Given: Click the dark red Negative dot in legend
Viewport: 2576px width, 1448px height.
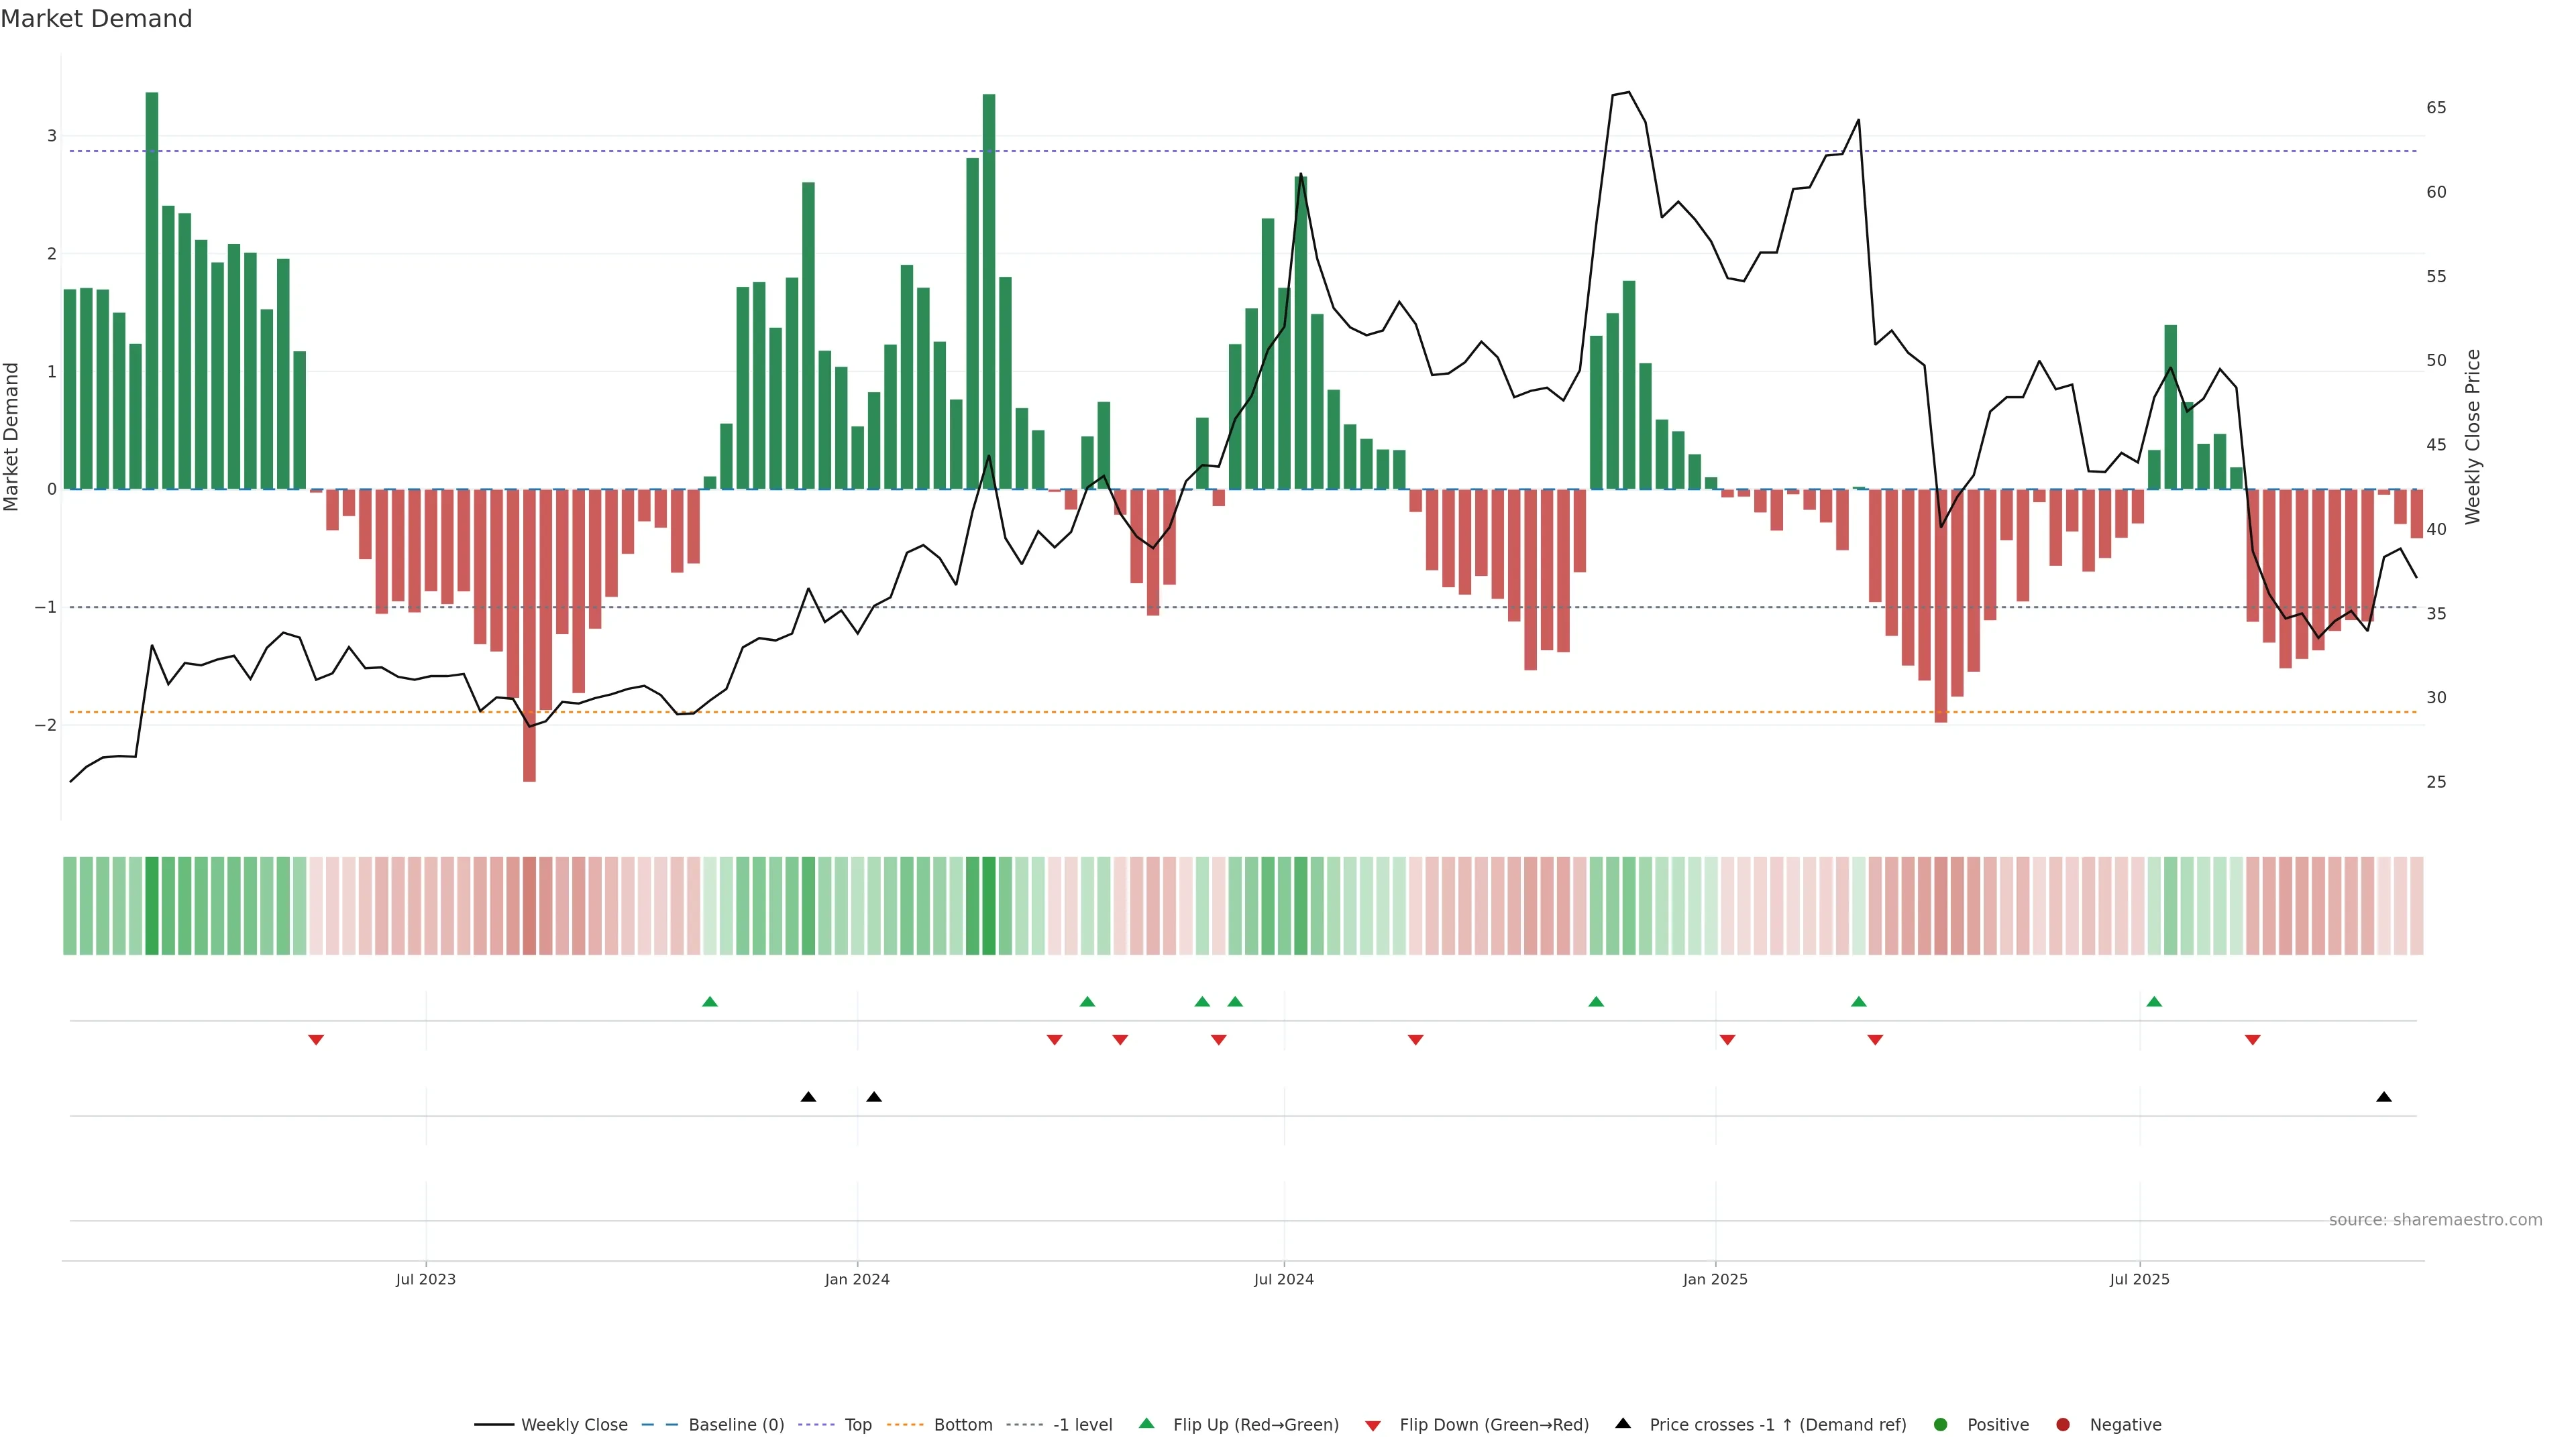Looking at the screenshot, I should [2063, 1425].
